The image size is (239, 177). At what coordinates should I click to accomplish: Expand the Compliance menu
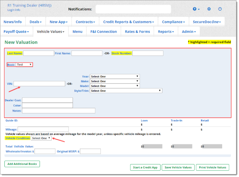[x=173, y=22]
